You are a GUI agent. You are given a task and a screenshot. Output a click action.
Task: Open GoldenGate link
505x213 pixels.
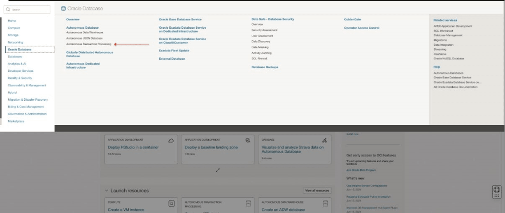(352, 19)
